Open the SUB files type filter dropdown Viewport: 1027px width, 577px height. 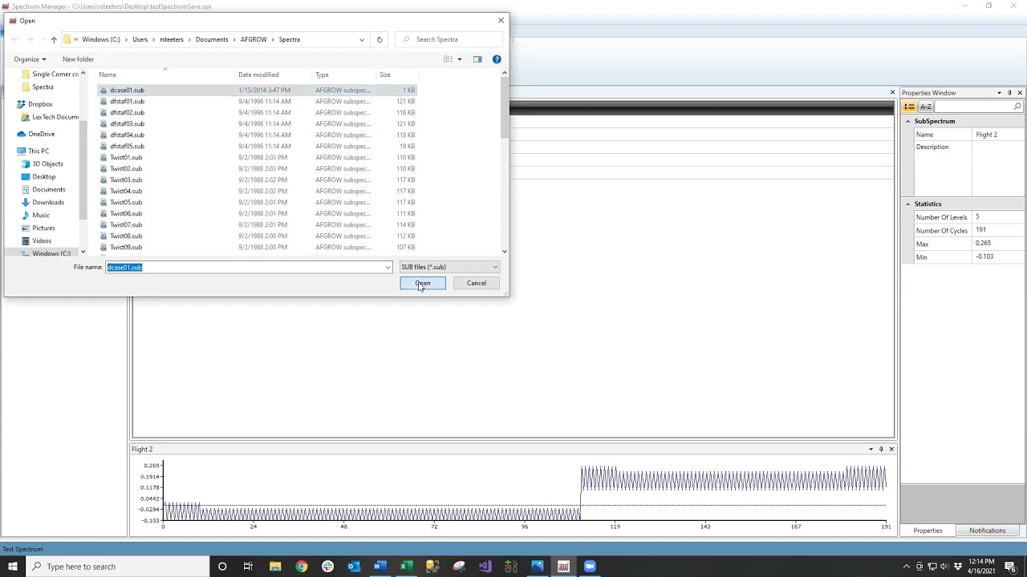449,267
